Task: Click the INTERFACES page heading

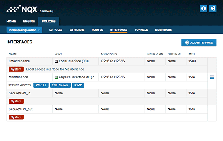Action: click(x=19, y=42)
